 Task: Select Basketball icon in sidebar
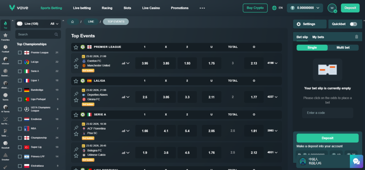pos(5,73)
